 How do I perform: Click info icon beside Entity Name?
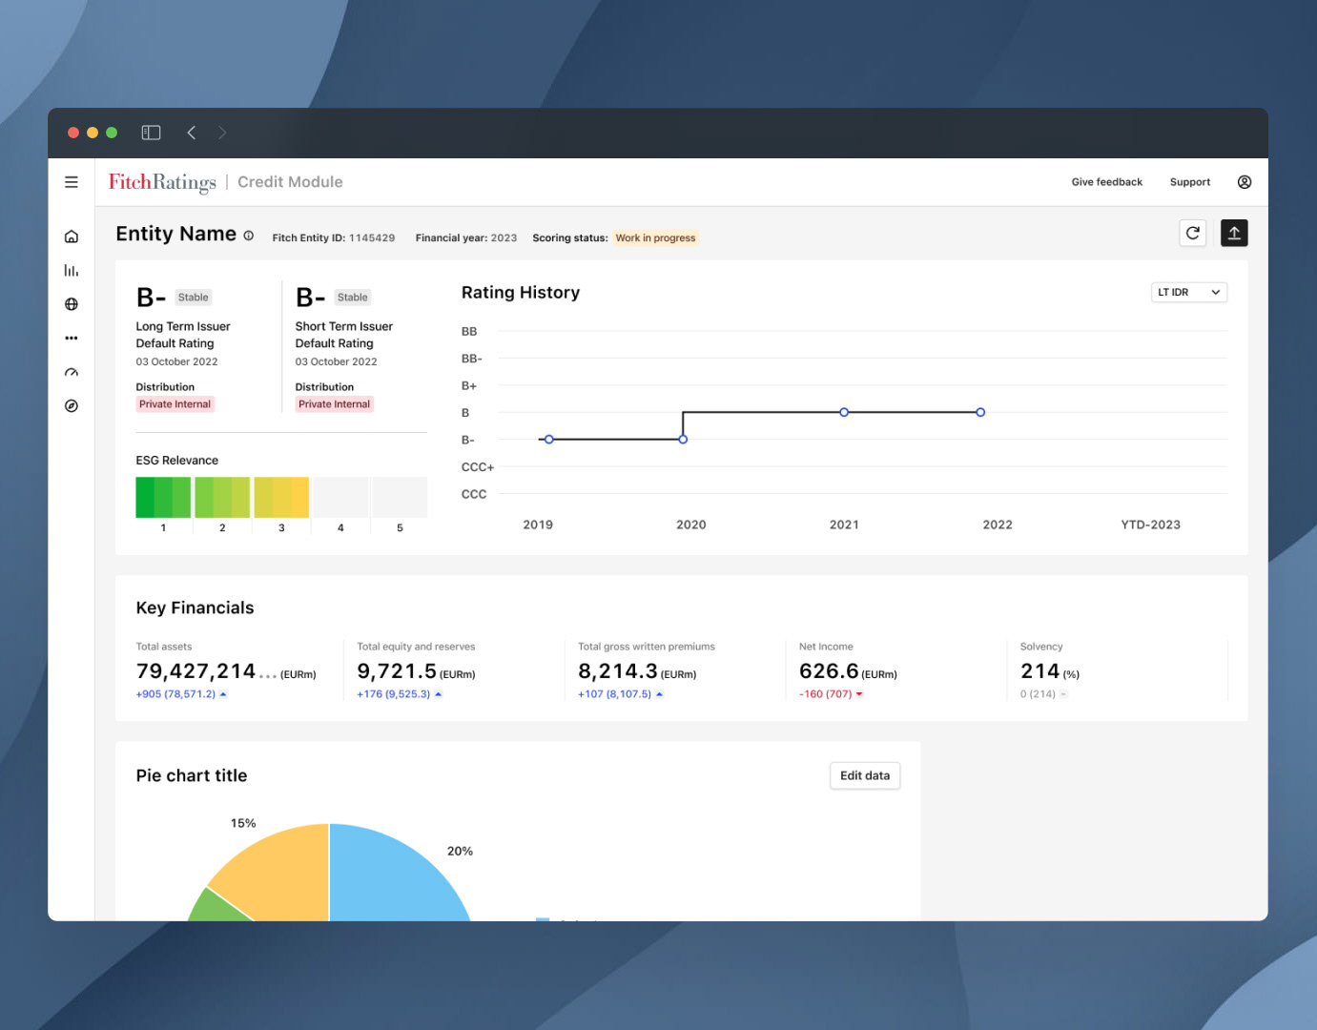click(249, 236)
